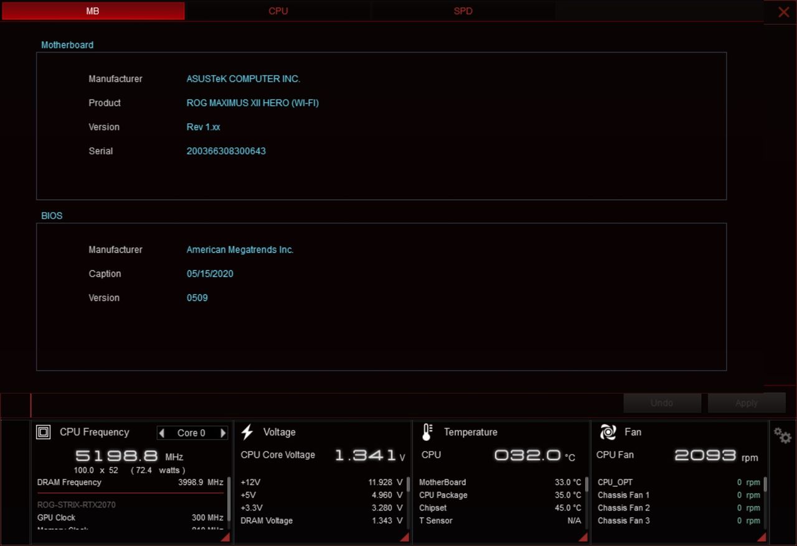
Task: Click the CPU_OPT fan row
Action: pos(679,483)
